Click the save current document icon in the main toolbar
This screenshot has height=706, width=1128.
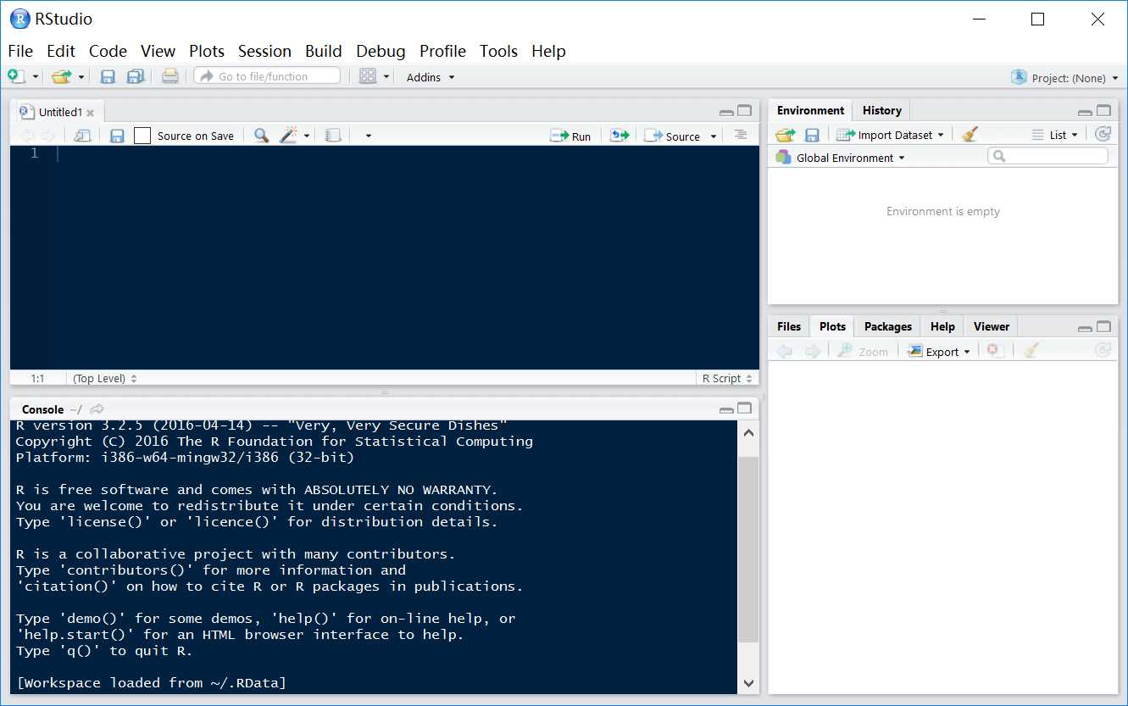pyautogui.click(x=108, y=76)
